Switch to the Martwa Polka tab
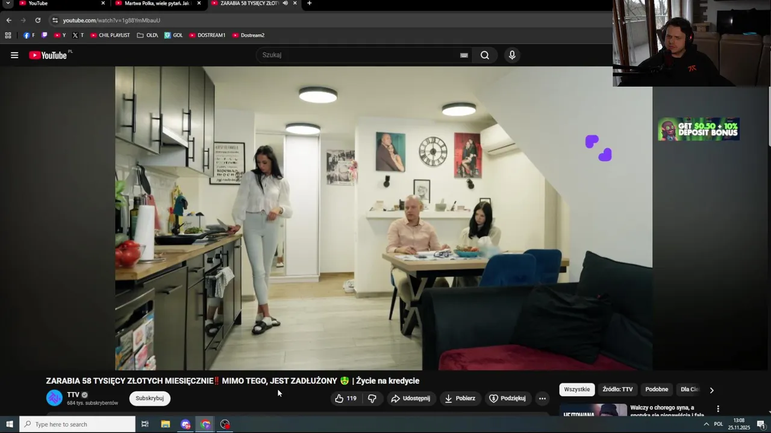Screen dimensions: 771x433 point(158,3)
